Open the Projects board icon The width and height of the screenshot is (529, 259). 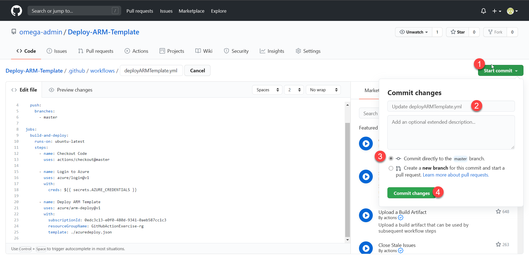coord(162,51)
